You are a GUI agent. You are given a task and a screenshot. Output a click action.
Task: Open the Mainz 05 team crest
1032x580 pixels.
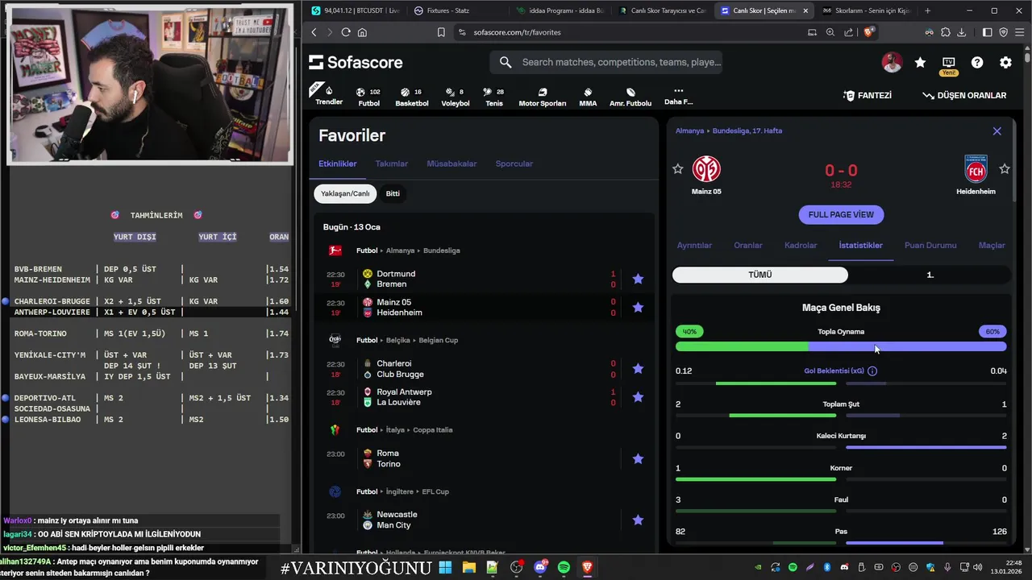tap(706, 168)
